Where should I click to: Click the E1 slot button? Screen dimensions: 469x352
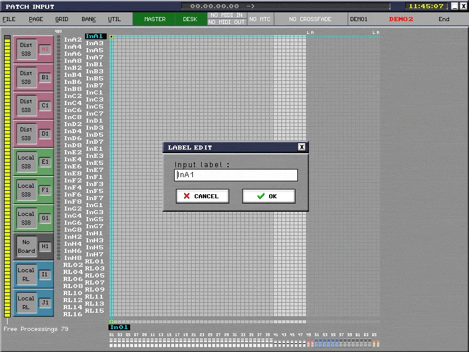pos(45,162)
